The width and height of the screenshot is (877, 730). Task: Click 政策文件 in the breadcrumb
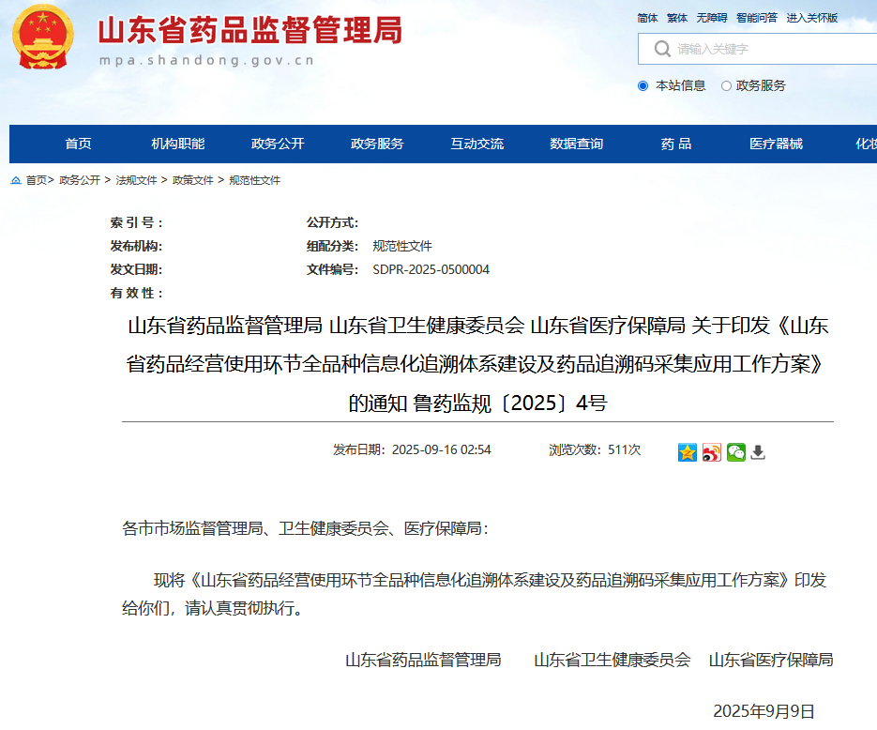[x=193, y=180]
